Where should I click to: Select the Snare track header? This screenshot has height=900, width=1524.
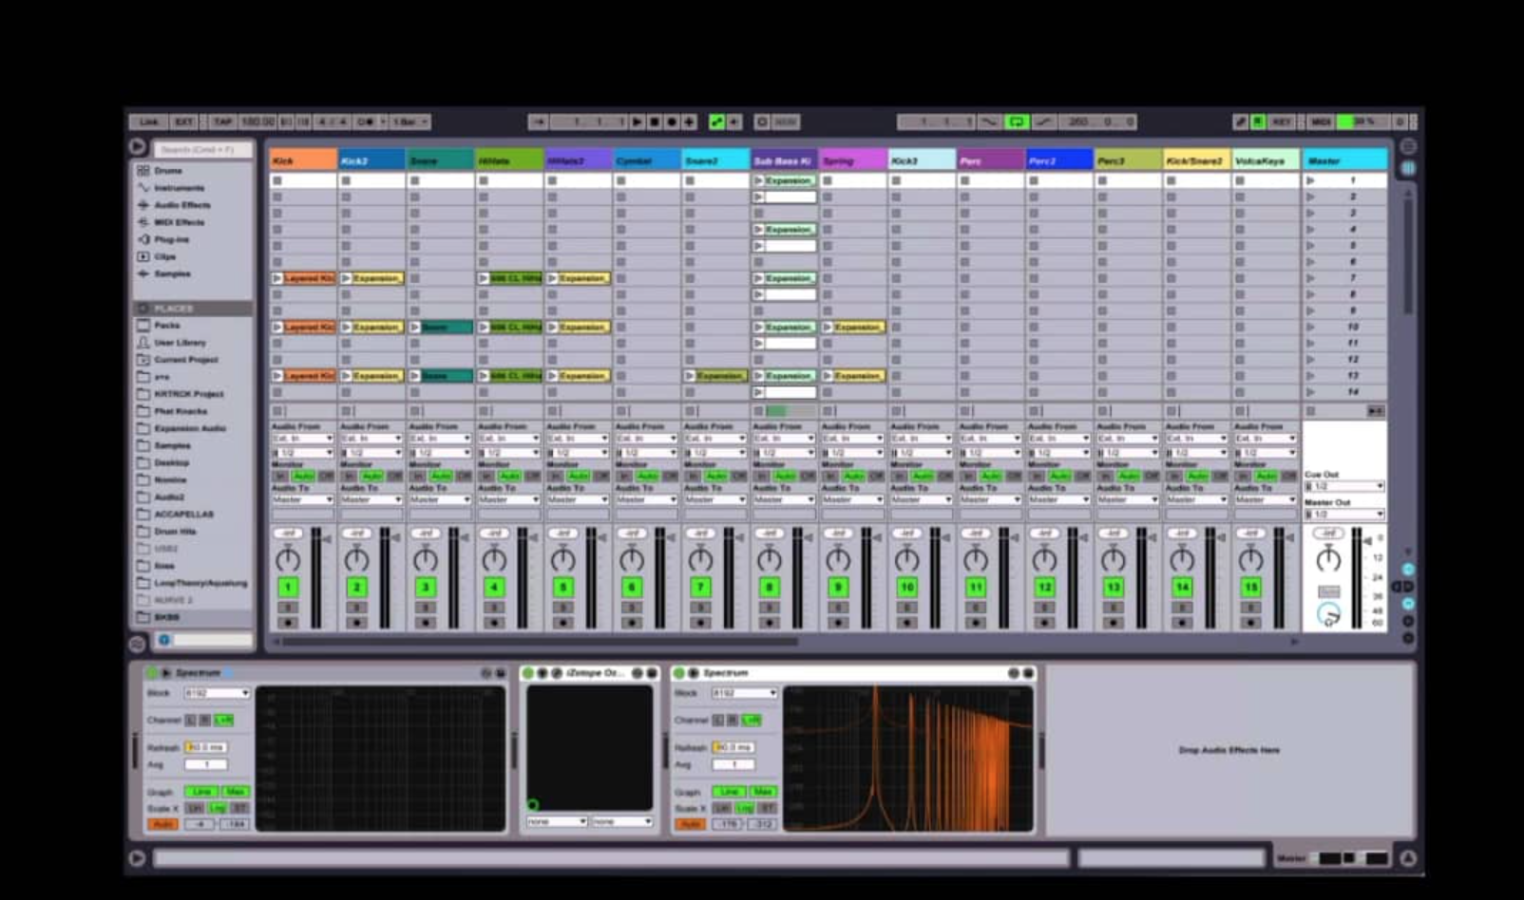click(441, 160)
